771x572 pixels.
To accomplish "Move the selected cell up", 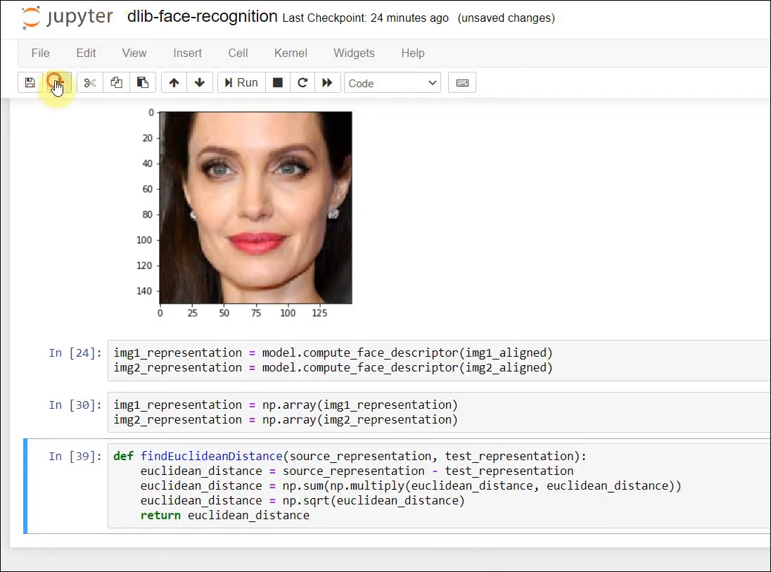I will coord(174,82).
